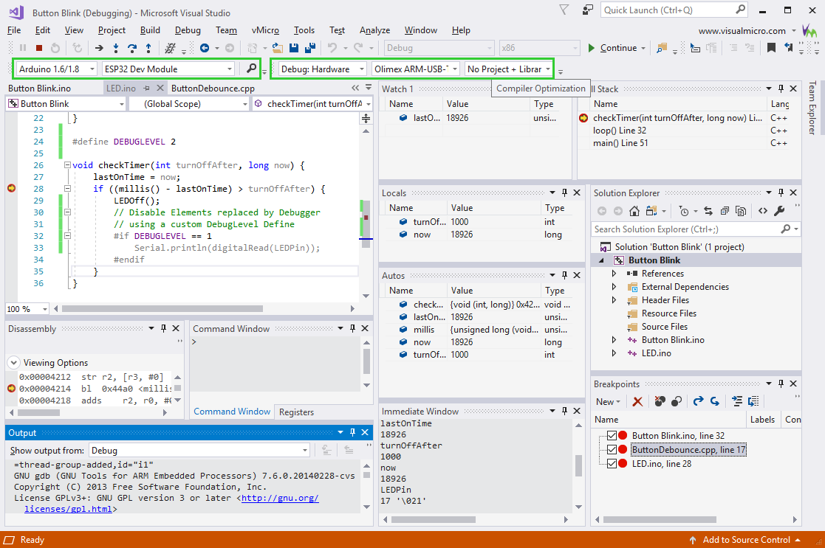Open Solution Explorer Properties wrench icon
The height and width of the screenshot is (548, 825).
[780, 212]
